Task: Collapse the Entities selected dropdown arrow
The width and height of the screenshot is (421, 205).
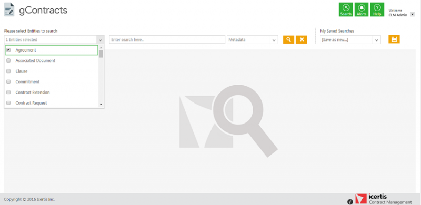Action: pos(100,40)
